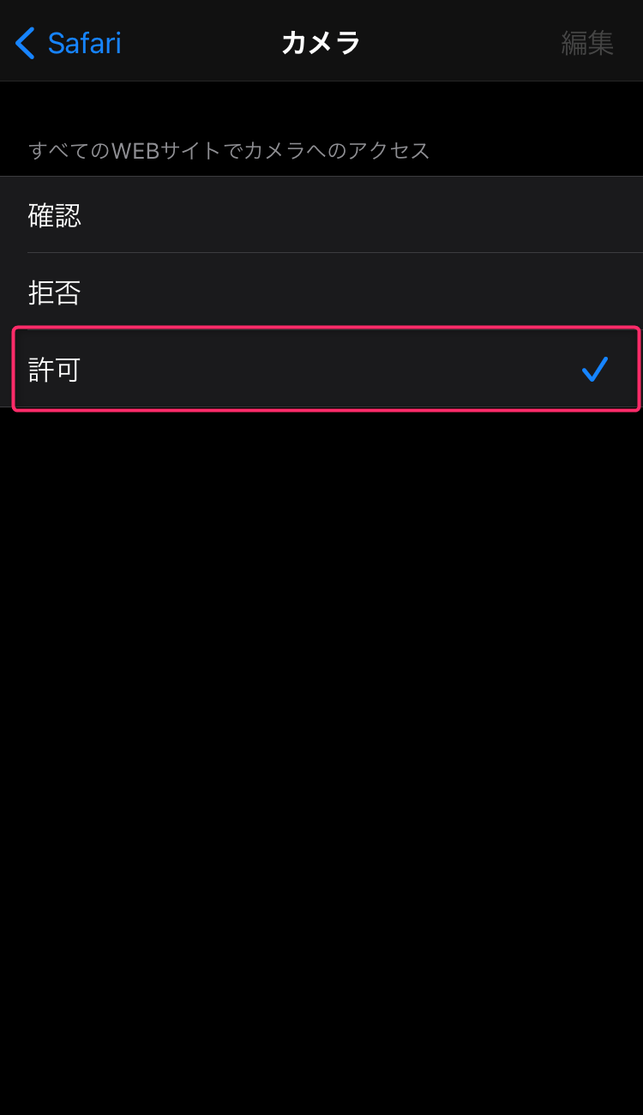This screenshot has height=1115, width=643.
Task: Tap the Safari back navigation text
Action: [x=84, y=43]
